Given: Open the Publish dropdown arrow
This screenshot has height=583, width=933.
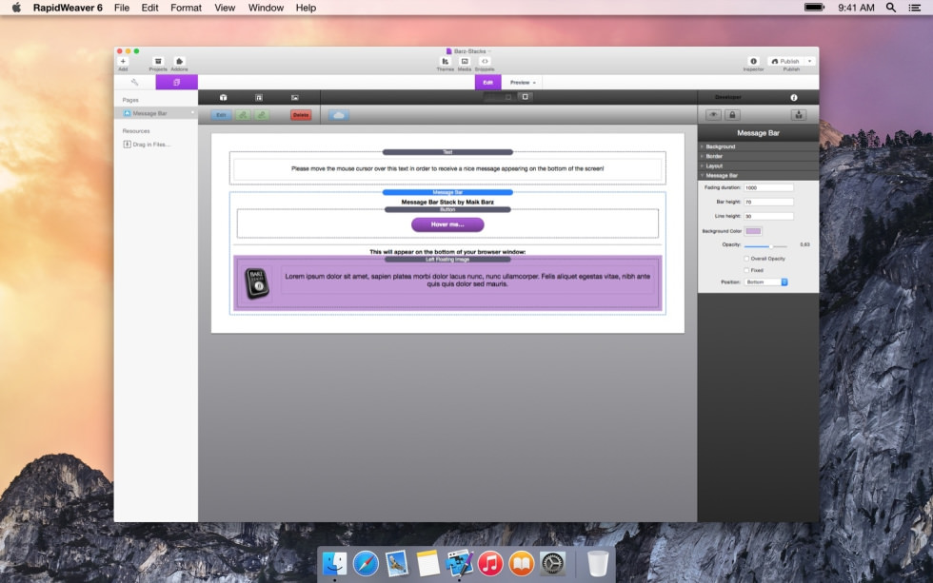Looking at the screenshot, I should (x=810, y=61).
